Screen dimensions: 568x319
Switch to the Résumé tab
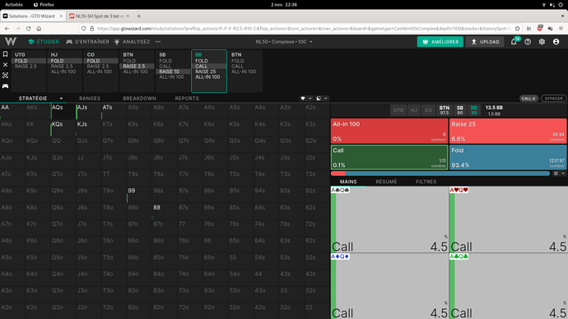[x=386, y=182]
